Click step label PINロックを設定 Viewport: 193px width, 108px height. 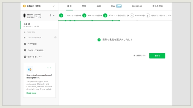[94, 16]
